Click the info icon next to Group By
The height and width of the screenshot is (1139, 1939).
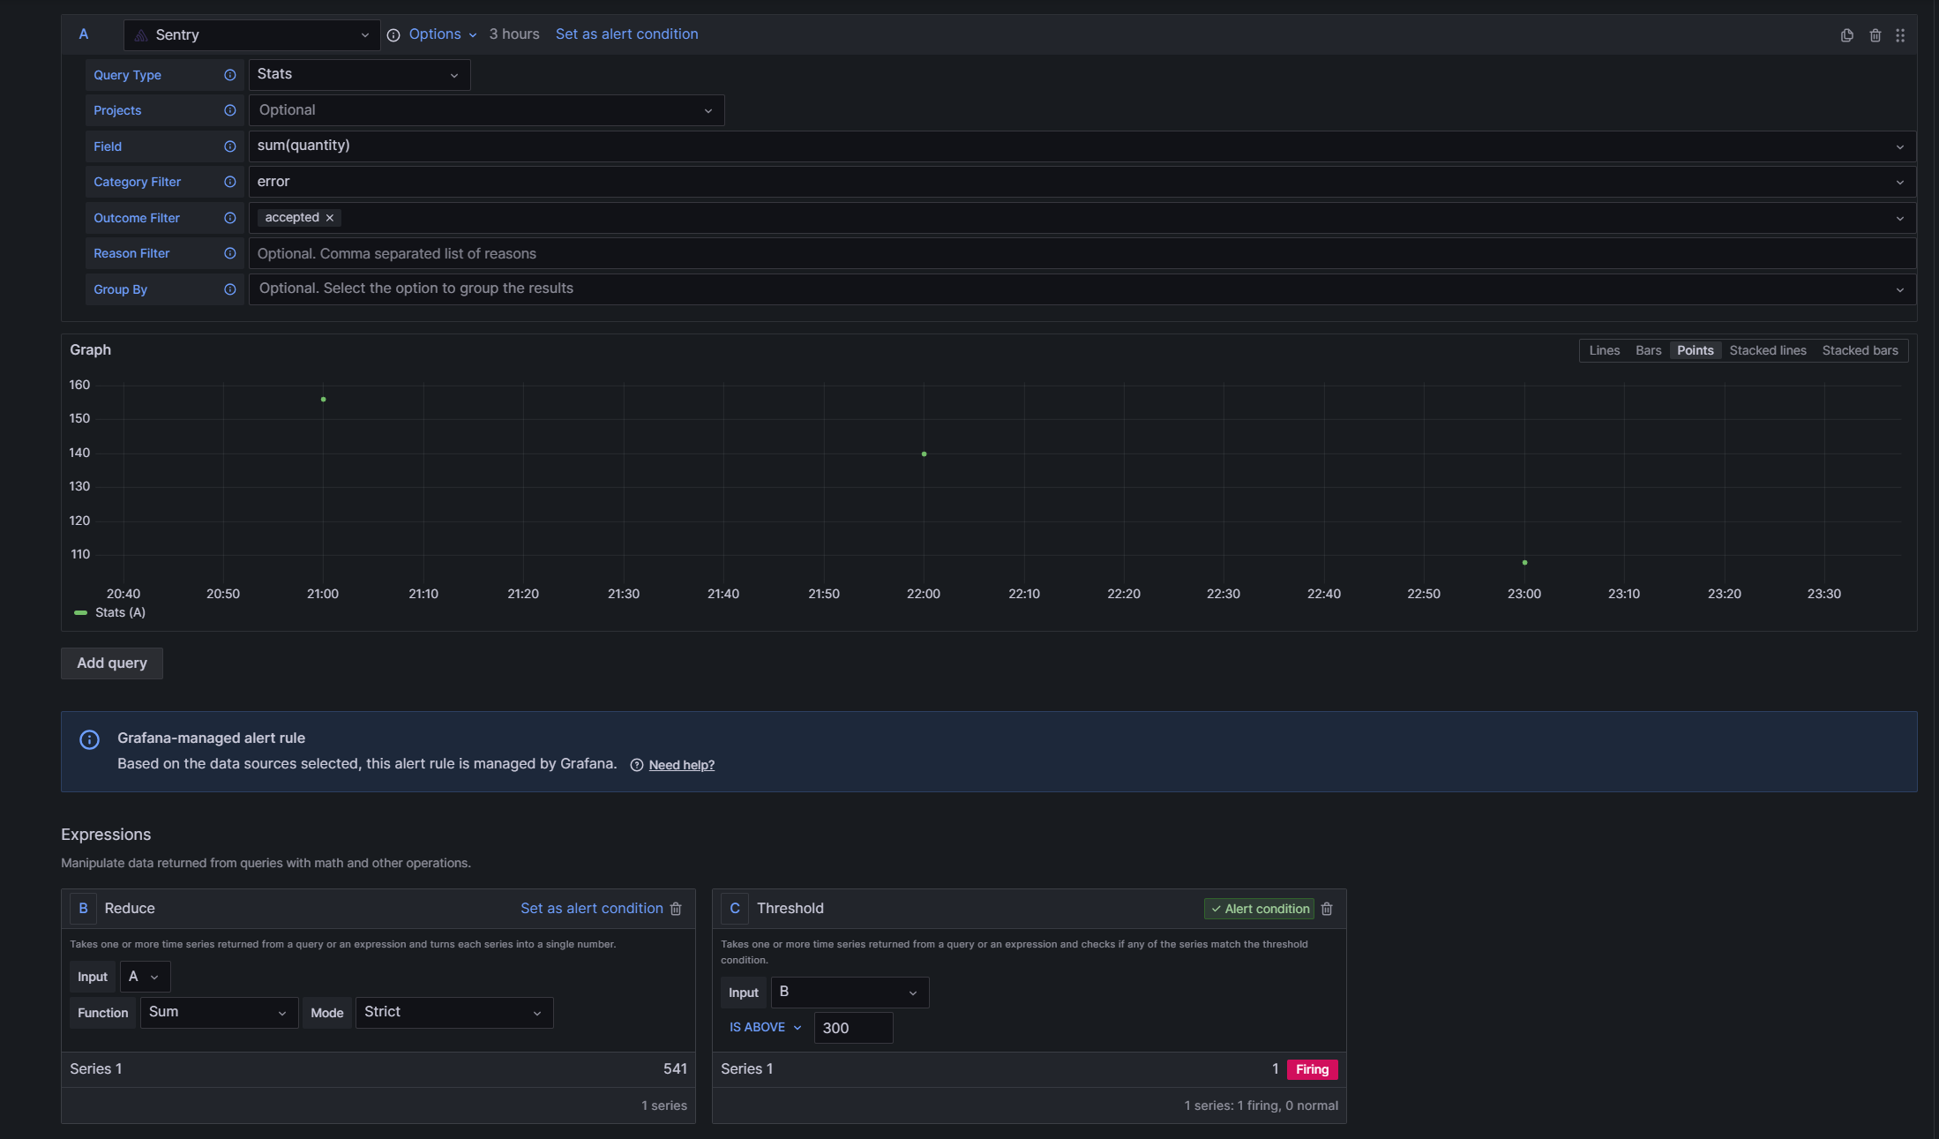(x=229, y=288)
